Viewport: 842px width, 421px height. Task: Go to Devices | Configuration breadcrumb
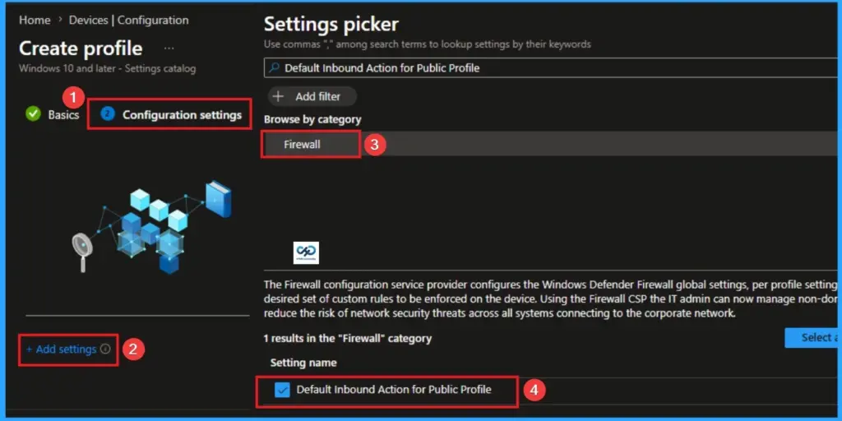click(128, 21)
